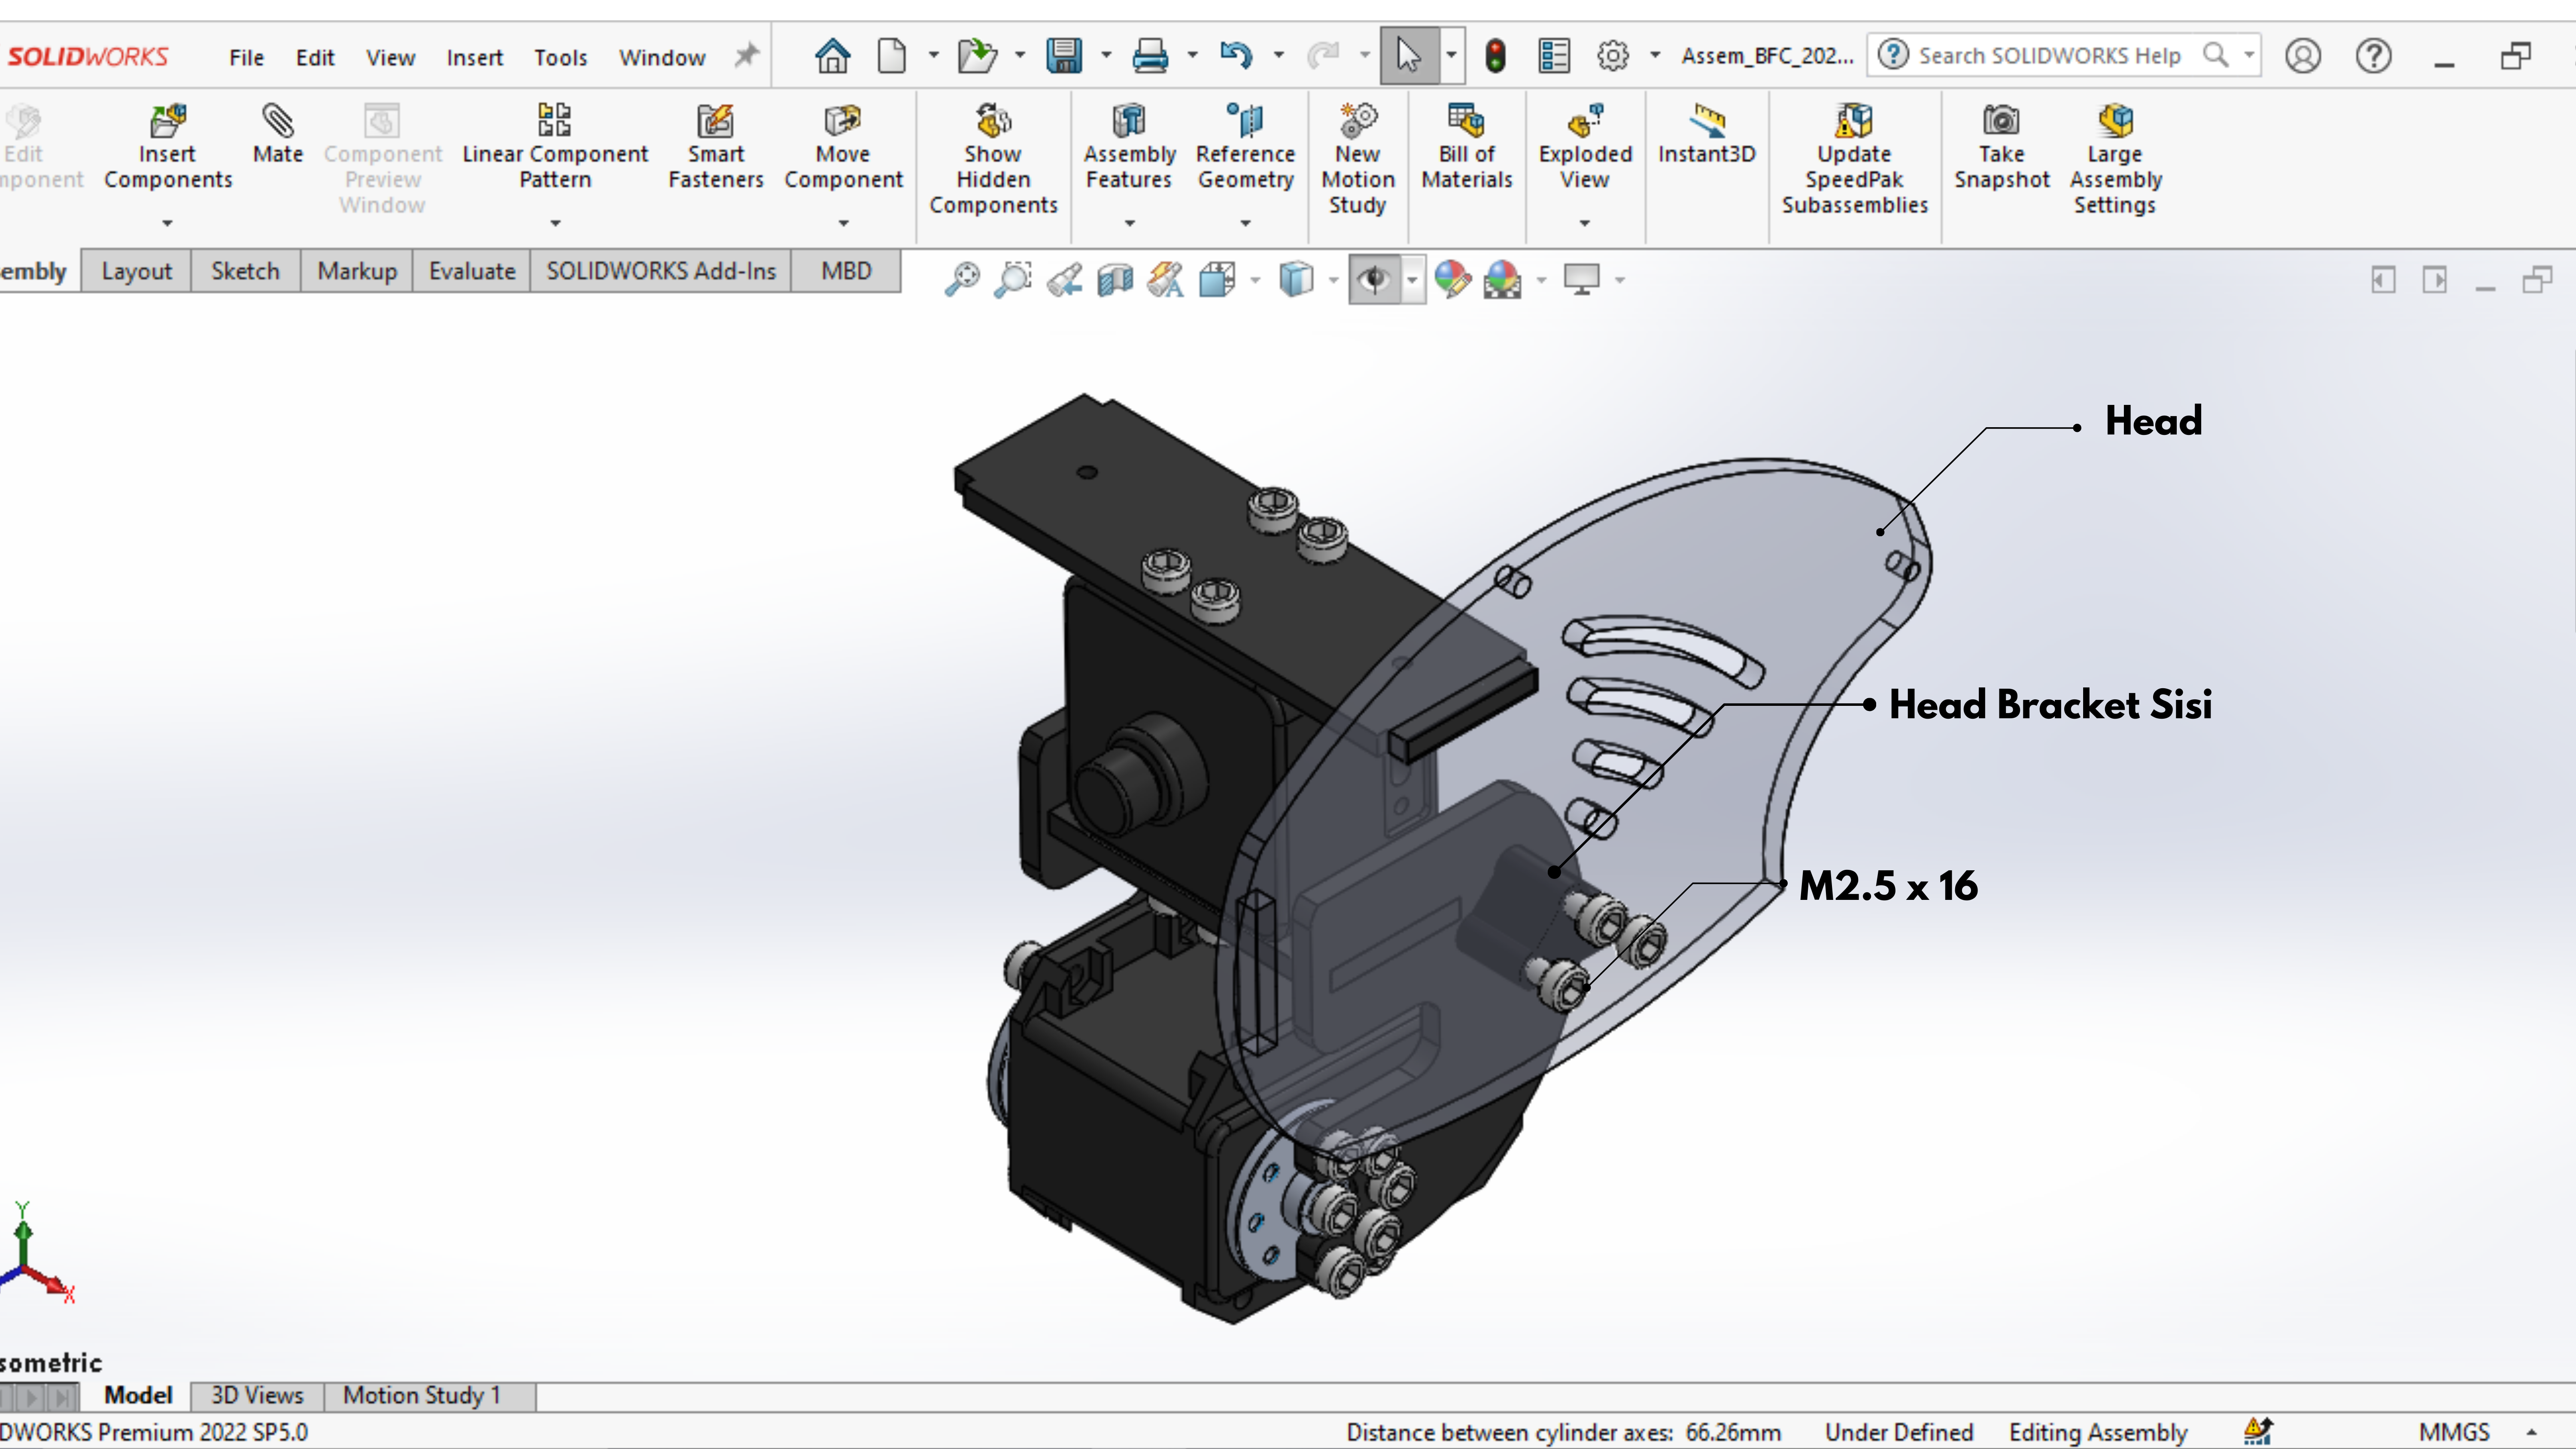The height and width of the screenshot is (1449, 2576).
Task: Take Snapshot with the camera icon
Action: [2001, 147]
